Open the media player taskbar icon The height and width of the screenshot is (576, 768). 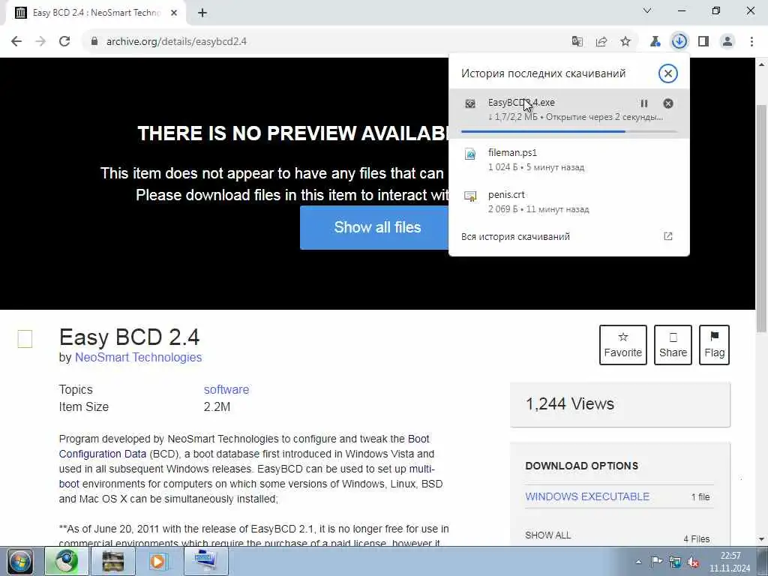pyautogui.click(x=157, y=561)
